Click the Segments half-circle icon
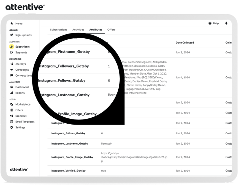Image resolution: width=238 pixels, height=185 pixels. pyautogui.click(x=11, y=52)
